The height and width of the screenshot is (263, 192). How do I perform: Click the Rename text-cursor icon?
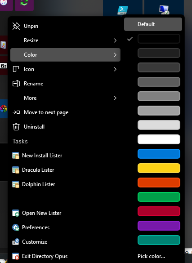tap(16, 84)
